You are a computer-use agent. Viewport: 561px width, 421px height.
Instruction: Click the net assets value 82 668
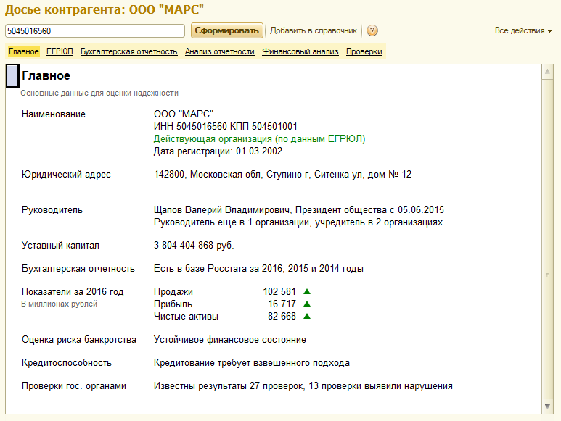click(282, 317)
